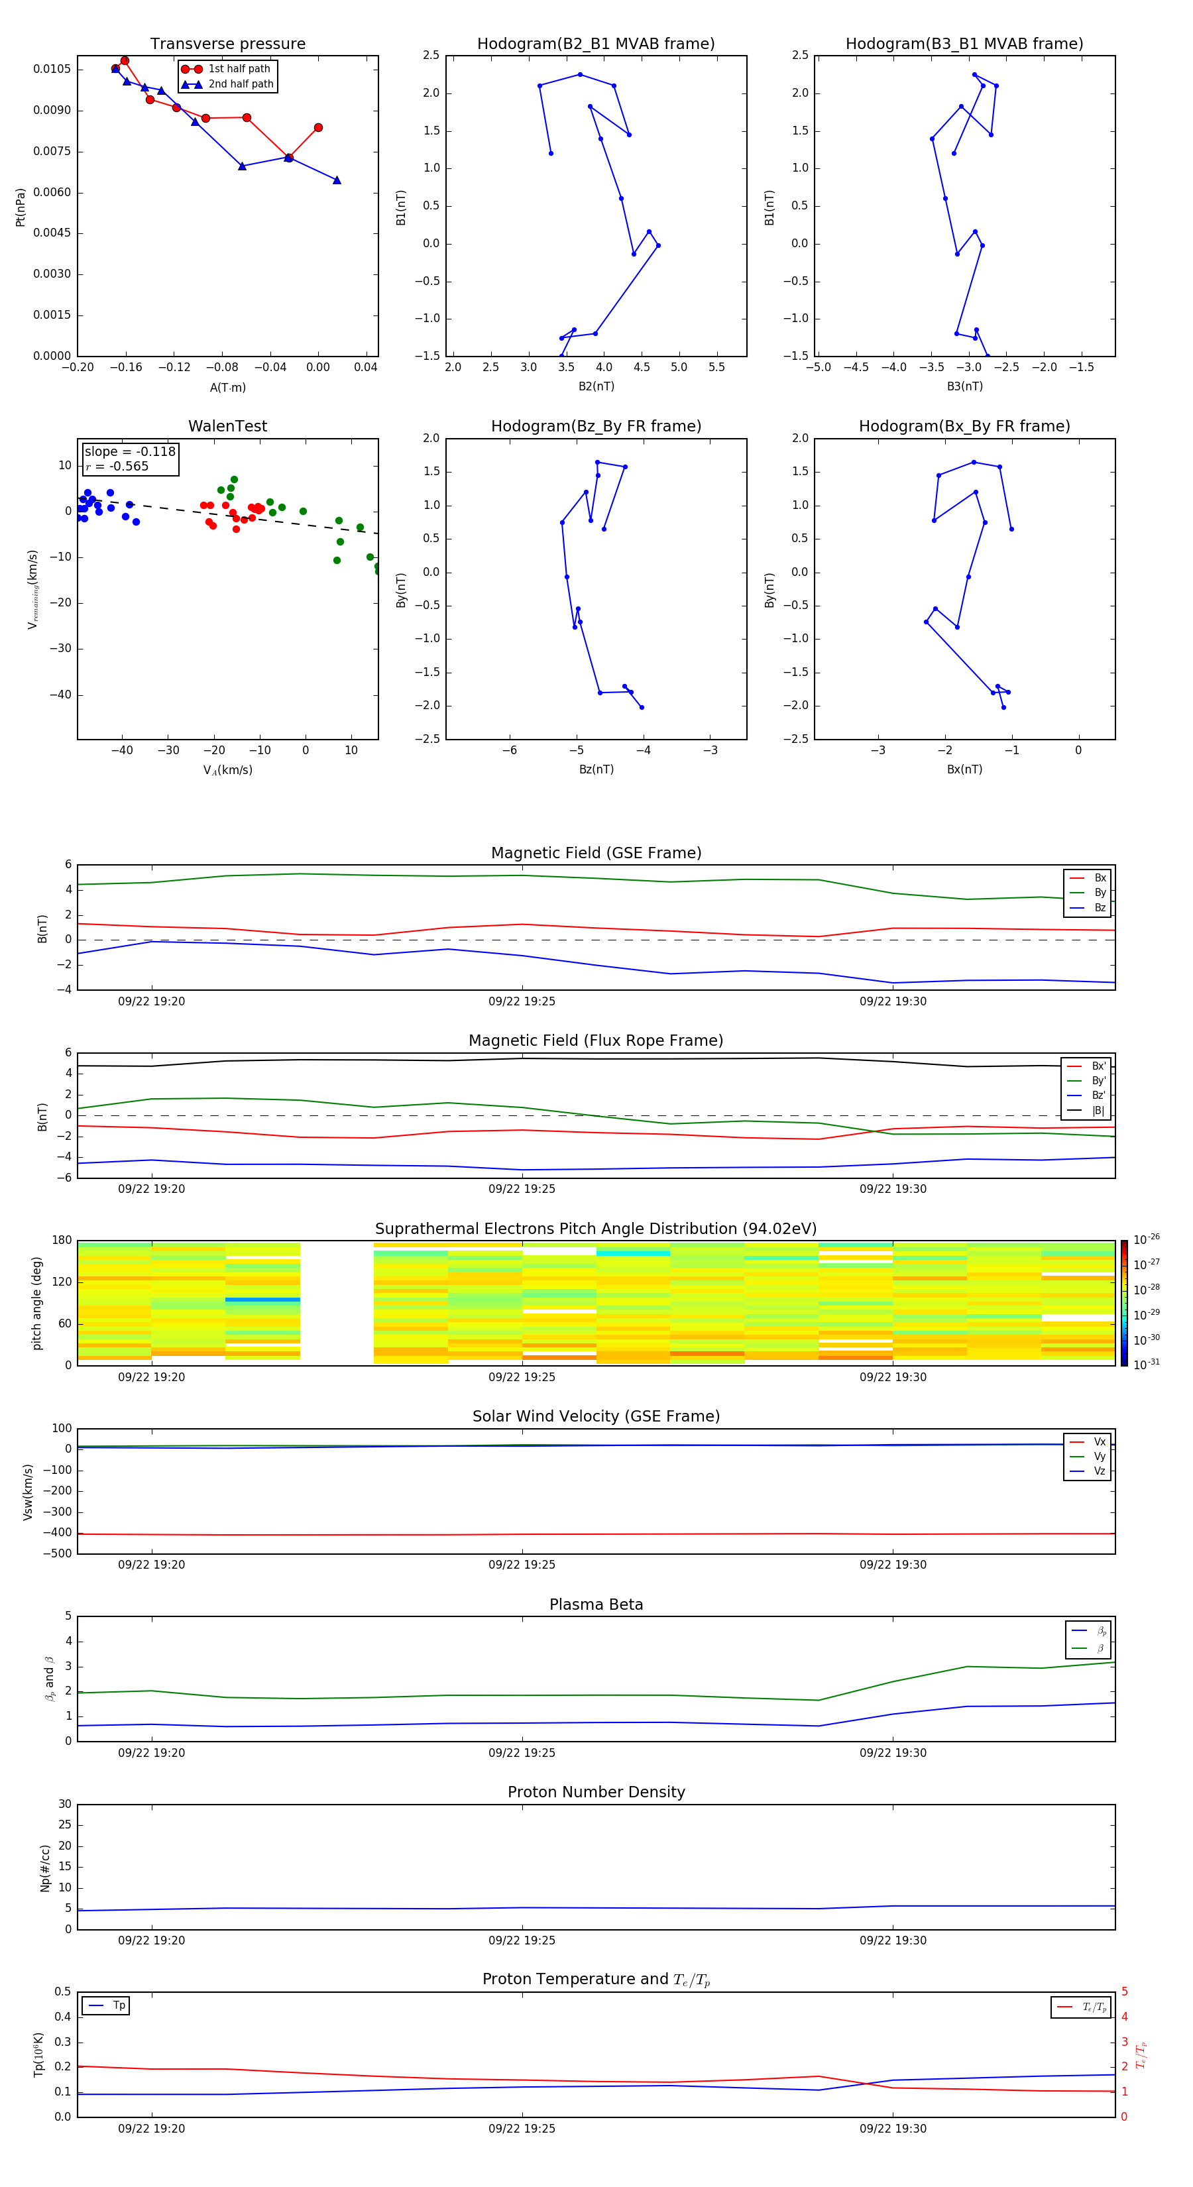Select the 'A(T·m)' x-axis label
The height and width of the screenshot is (2187, 1193).
tap(227, 387)
